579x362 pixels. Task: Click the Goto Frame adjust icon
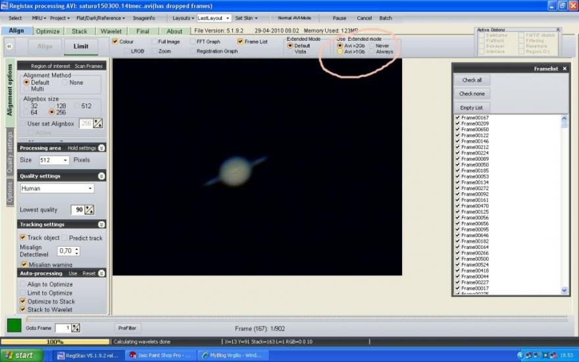[x=76, y=328]
